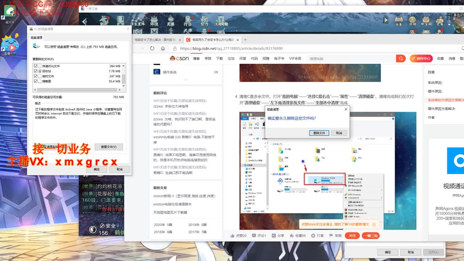The width and height of the screenshot is (464, 261).
Task: Open 博客 in CSDN nav
Action: point(196,58)
